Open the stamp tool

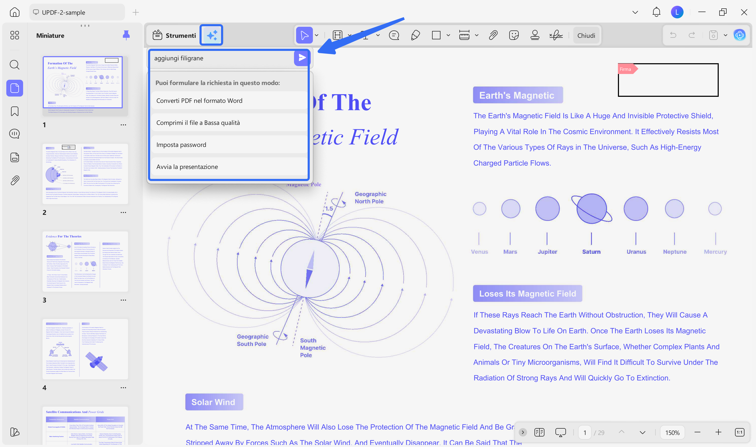click(x=534, y=35)
